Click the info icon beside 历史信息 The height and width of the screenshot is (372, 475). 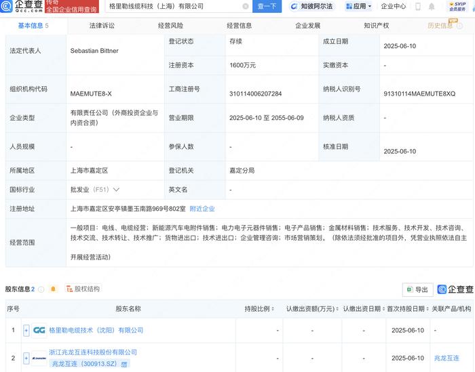pyautogui.click(x=459, y=26)
